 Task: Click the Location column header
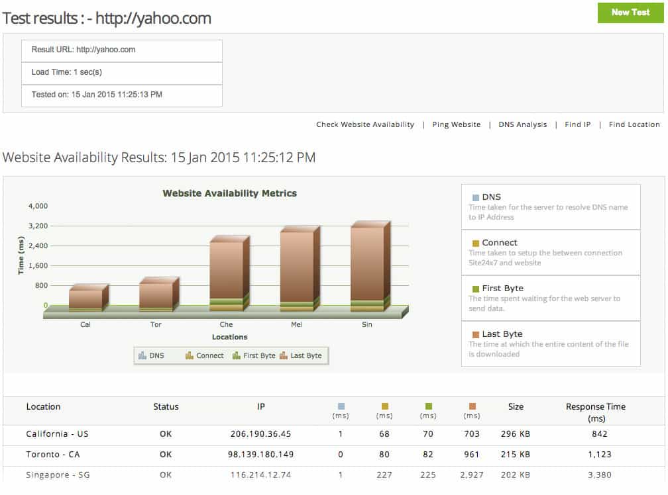pyautogui.click(x=44, y=406)
